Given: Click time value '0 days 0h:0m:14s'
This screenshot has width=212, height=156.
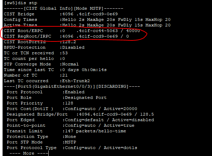Looking at the screenshot, I should click(84, 70).
